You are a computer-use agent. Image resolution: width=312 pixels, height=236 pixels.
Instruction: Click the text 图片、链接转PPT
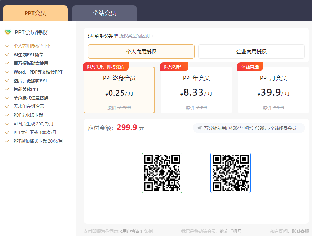(31, 81)
